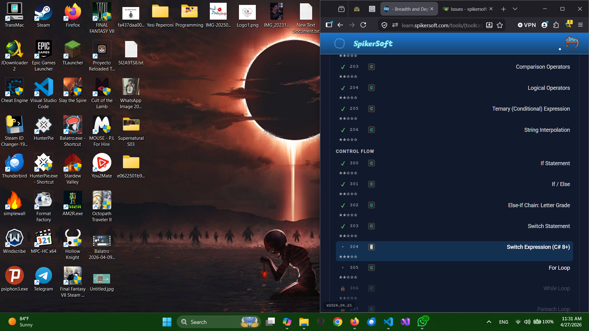Click the checkmark for lesson 301
Viewport: 589px width, 331px height.
pyautogui.click(x=343, y=184)
